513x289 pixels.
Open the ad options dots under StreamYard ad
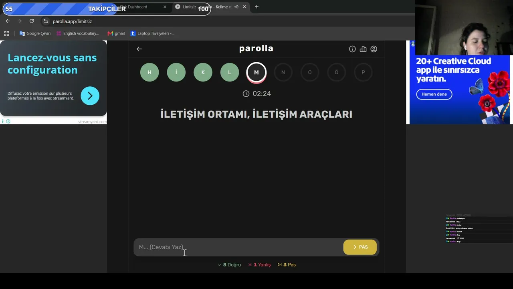point(3,121)
